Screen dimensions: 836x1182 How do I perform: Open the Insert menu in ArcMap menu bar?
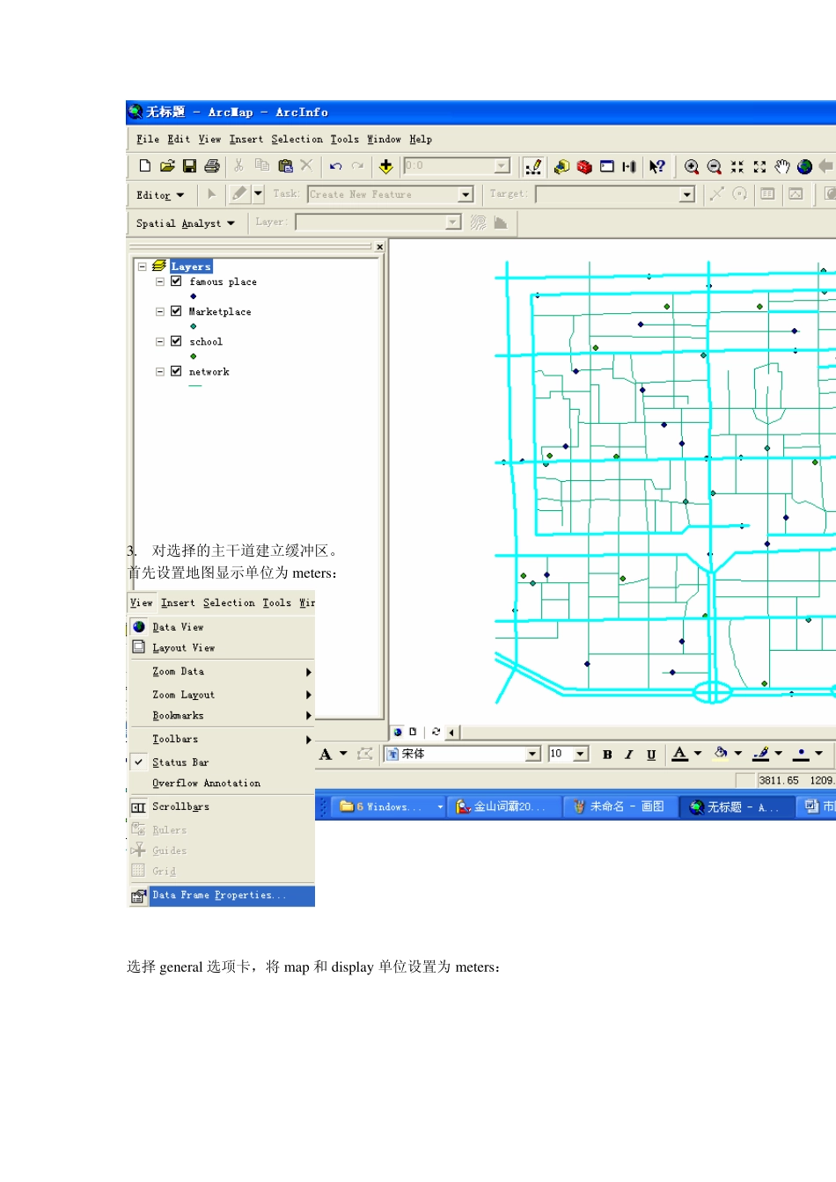[246, 139]
